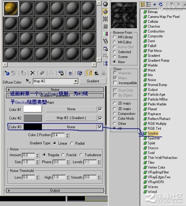
Task: Toggle the Color #2 map checkbox
Action: coord(100,118)
